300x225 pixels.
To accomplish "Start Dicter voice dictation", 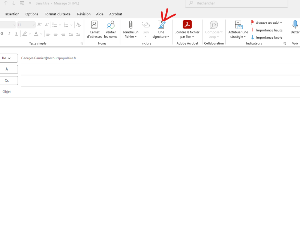I will (295, 27).
